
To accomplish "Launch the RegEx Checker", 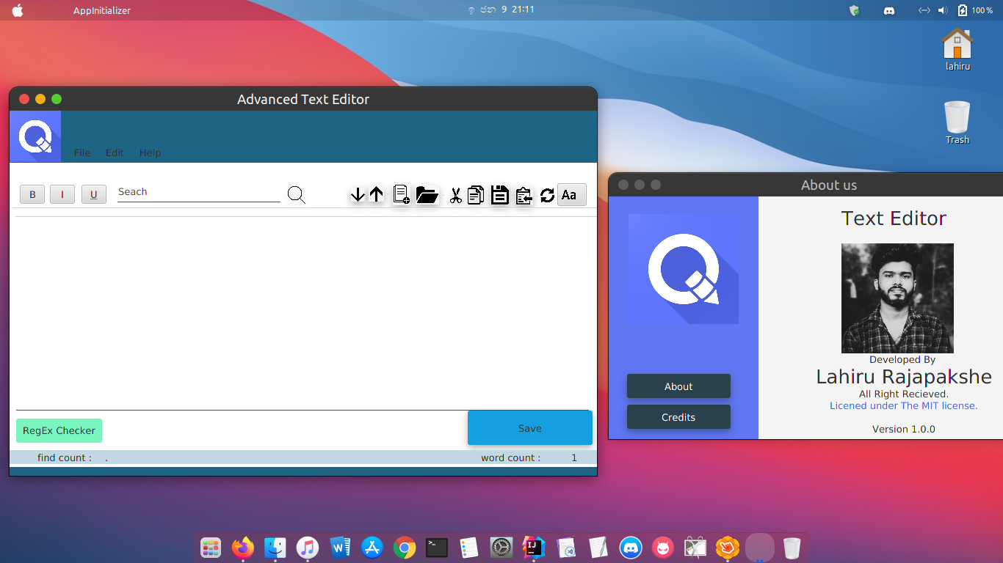I will [59, 430].
